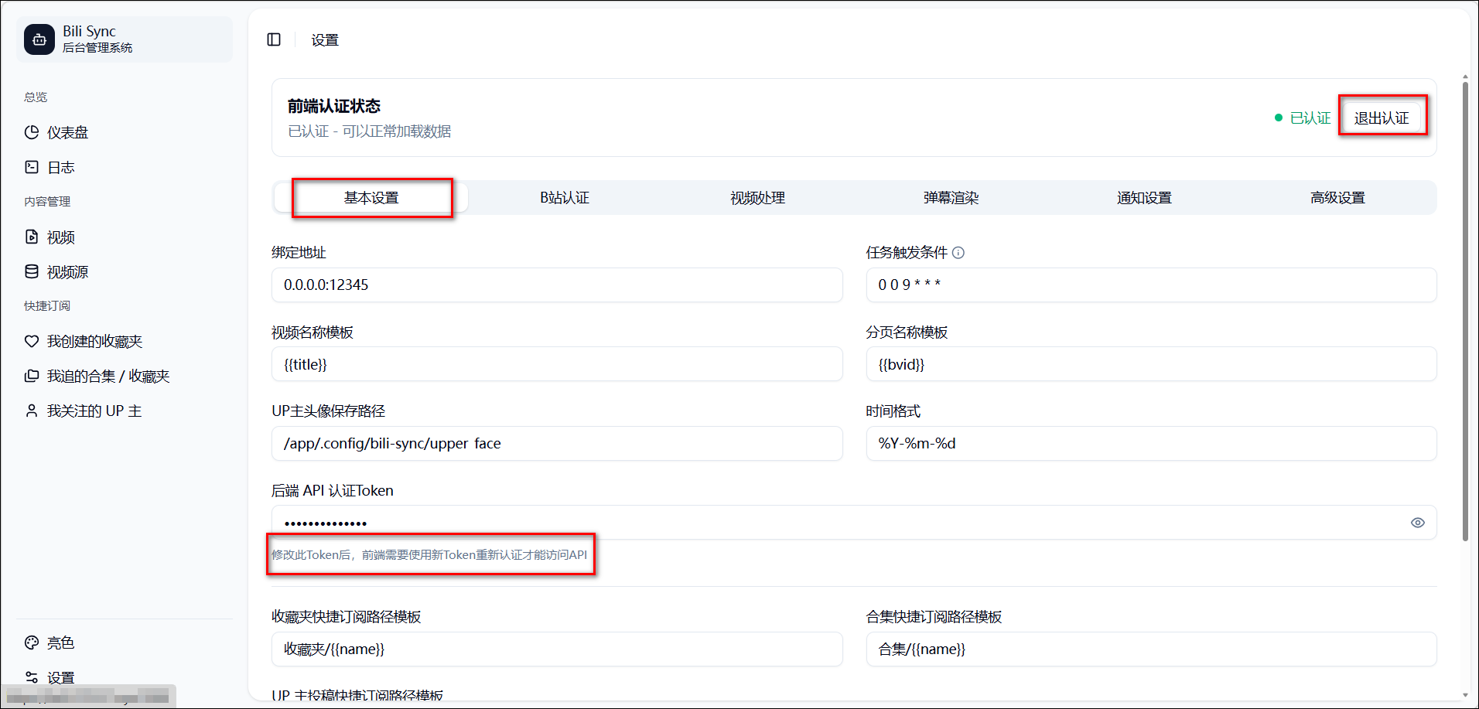Click the page vertical scrollbar
The height and width of the screenshot is (709, 1479).
coord(1465,309)
